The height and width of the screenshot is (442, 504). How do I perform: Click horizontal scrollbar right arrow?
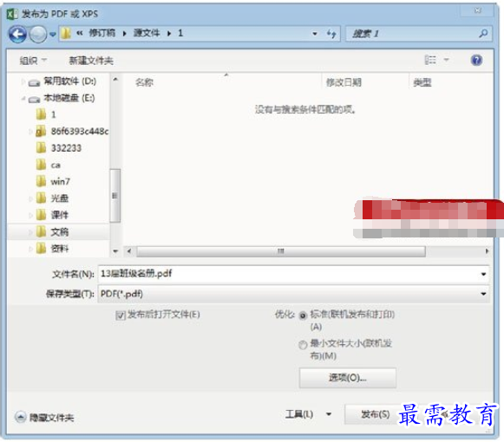tap(487, 251)
